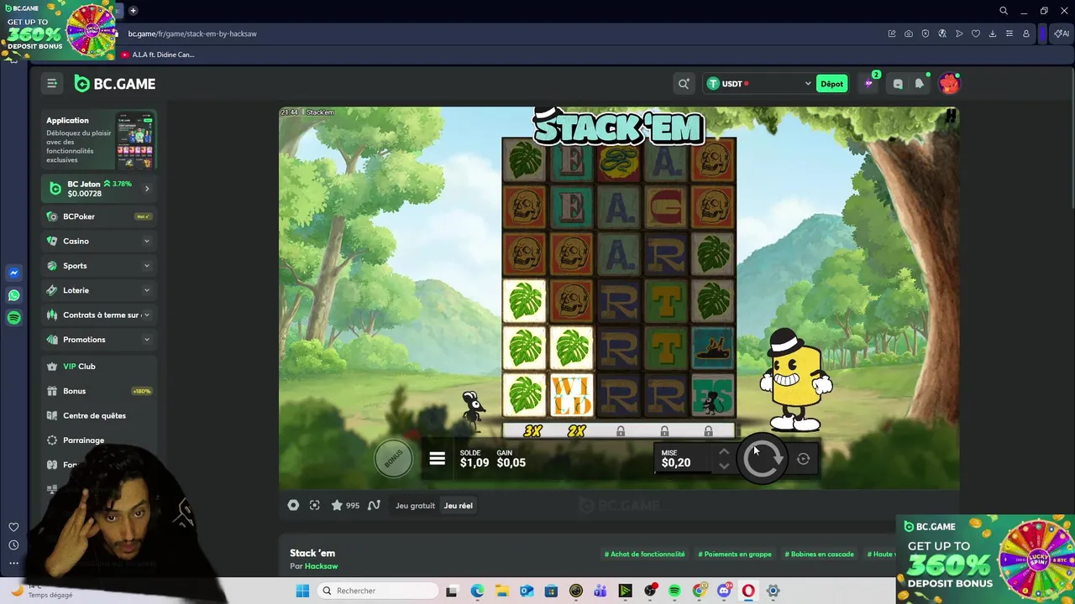Toggle the theater mode hexagon icon
The width and height of the screenshot is (1075, 604).
click(x=293, y=505)
